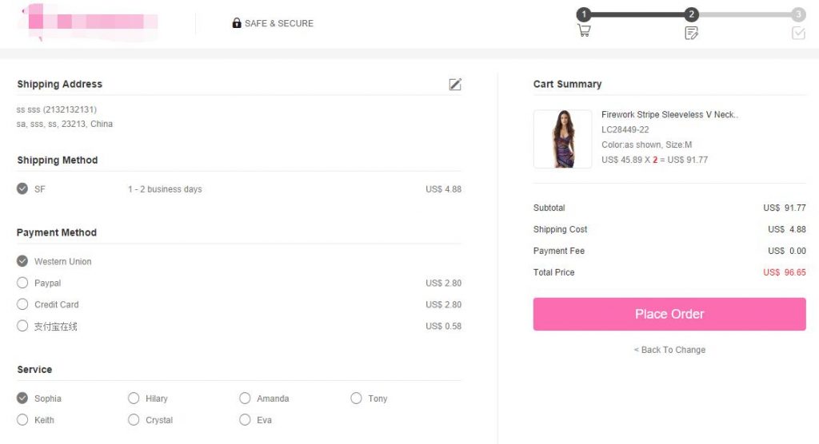Open the Firework Stripe Sleeveless product title
This screenshot has width=819, height=444.
coord(669,115)
